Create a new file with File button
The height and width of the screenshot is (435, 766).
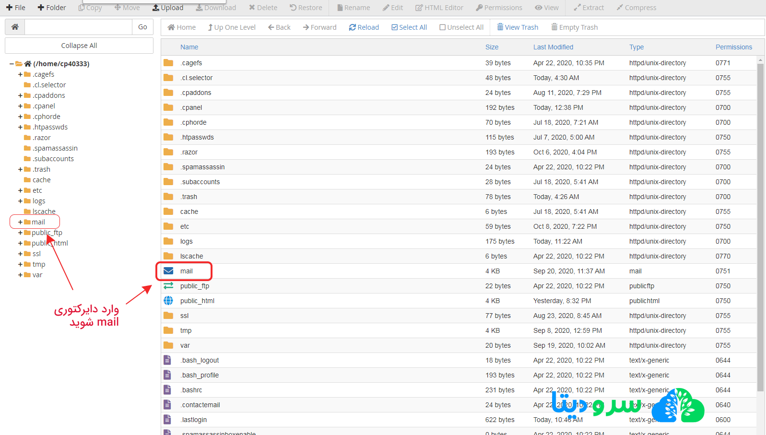(16, 8)
